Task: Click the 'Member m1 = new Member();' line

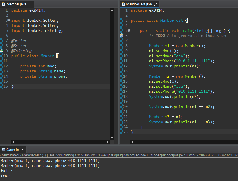Action: click(177, 46)
